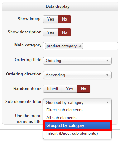Image resolution: width=120 pixels, height=141 pixels.
Task: Remove the product category tag
Action: pyautogui.click(x=80, y=46)
